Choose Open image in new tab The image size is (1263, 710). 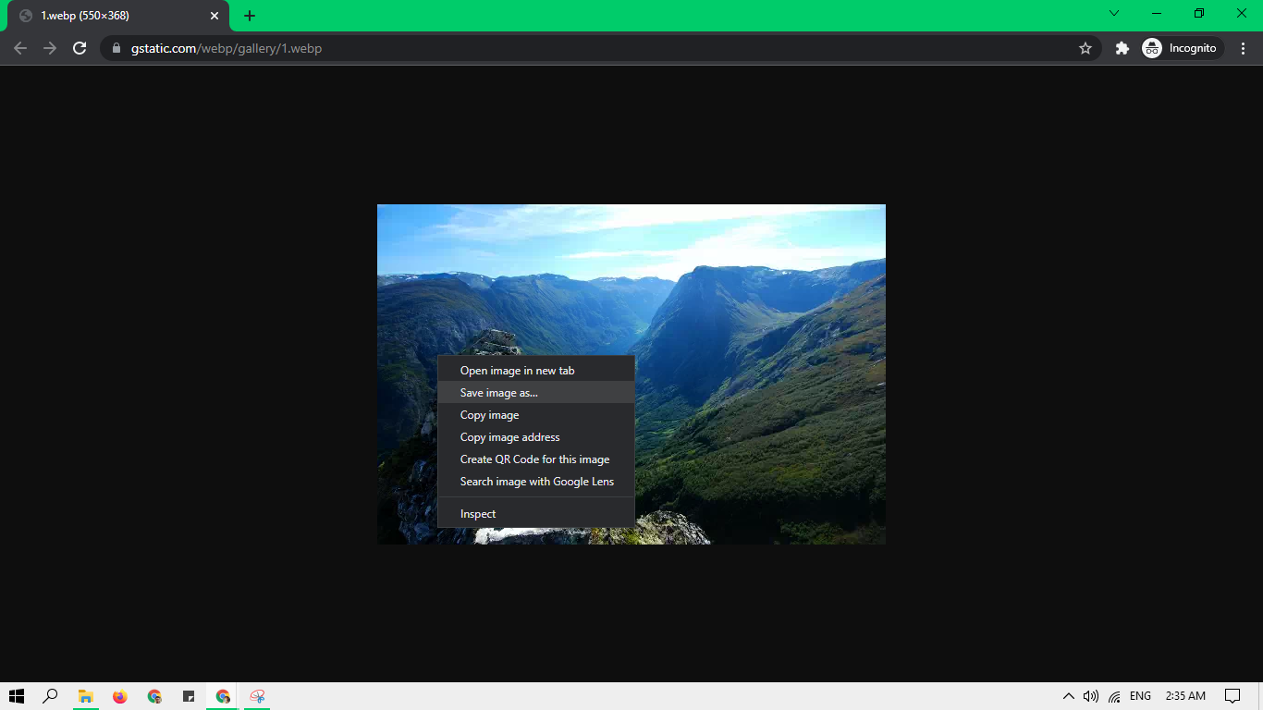pyautogui.click(x=536, y=371)
